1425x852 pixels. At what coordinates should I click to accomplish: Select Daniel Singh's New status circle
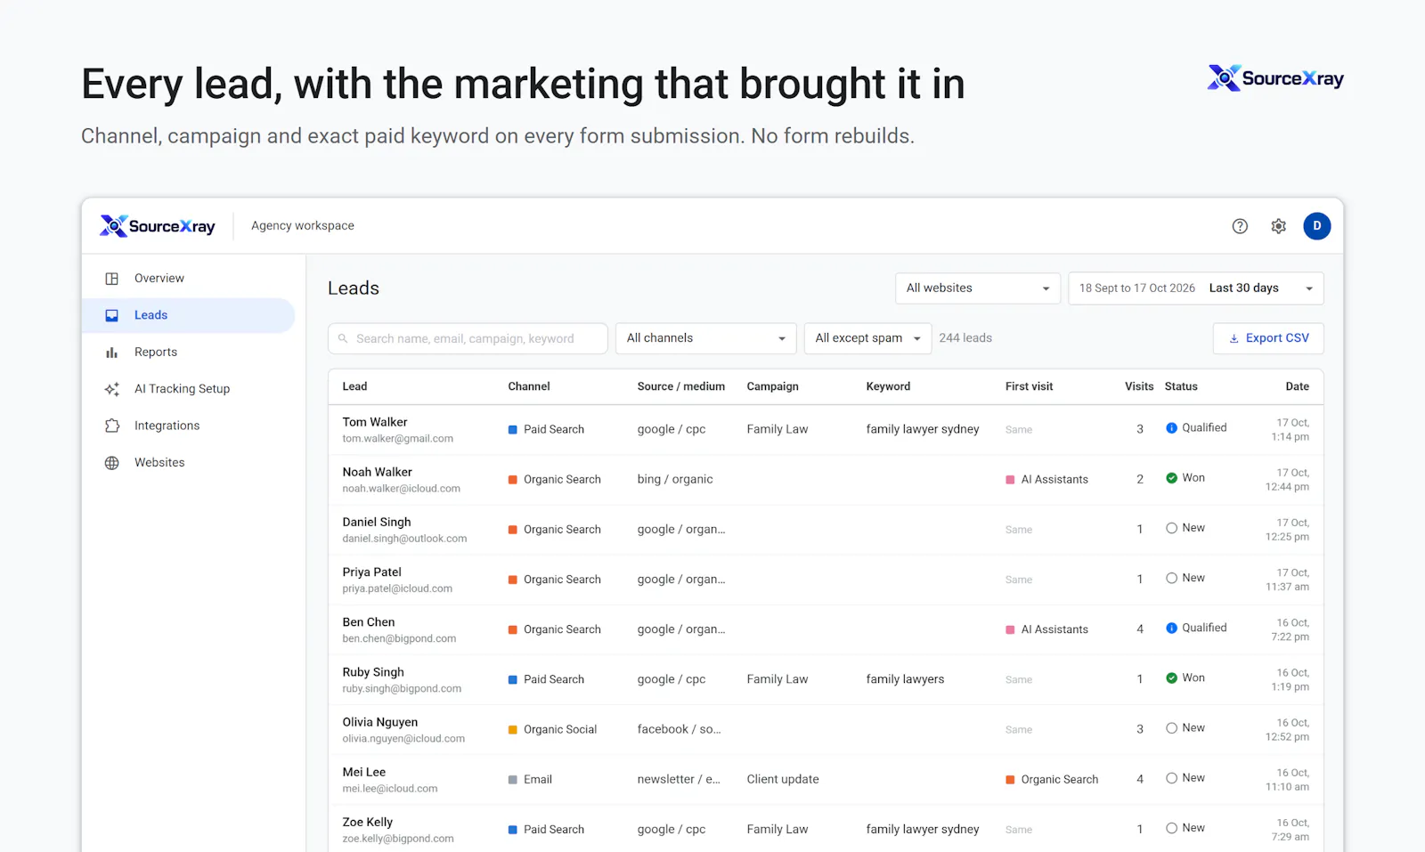[x=1172, y=528]
